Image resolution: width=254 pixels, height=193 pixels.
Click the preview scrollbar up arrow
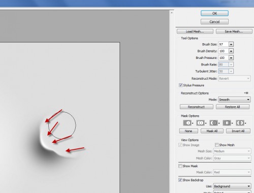pyautogui.click(x=172, y=13)
